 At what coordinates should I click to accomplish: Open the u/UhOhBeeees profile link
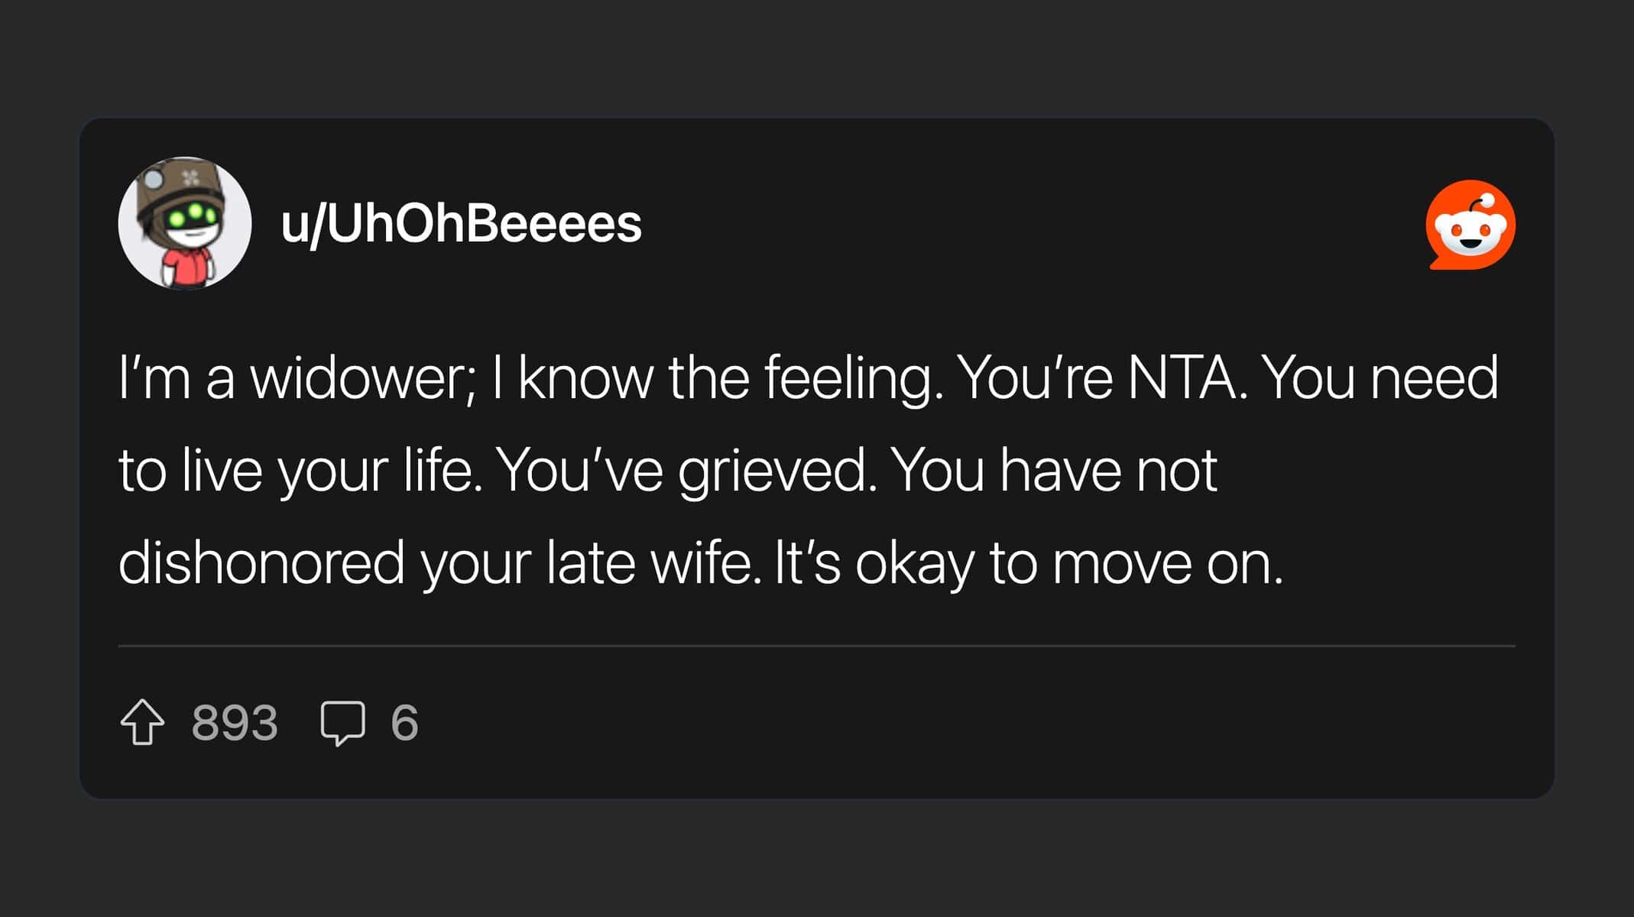click(x=461, y=224)
